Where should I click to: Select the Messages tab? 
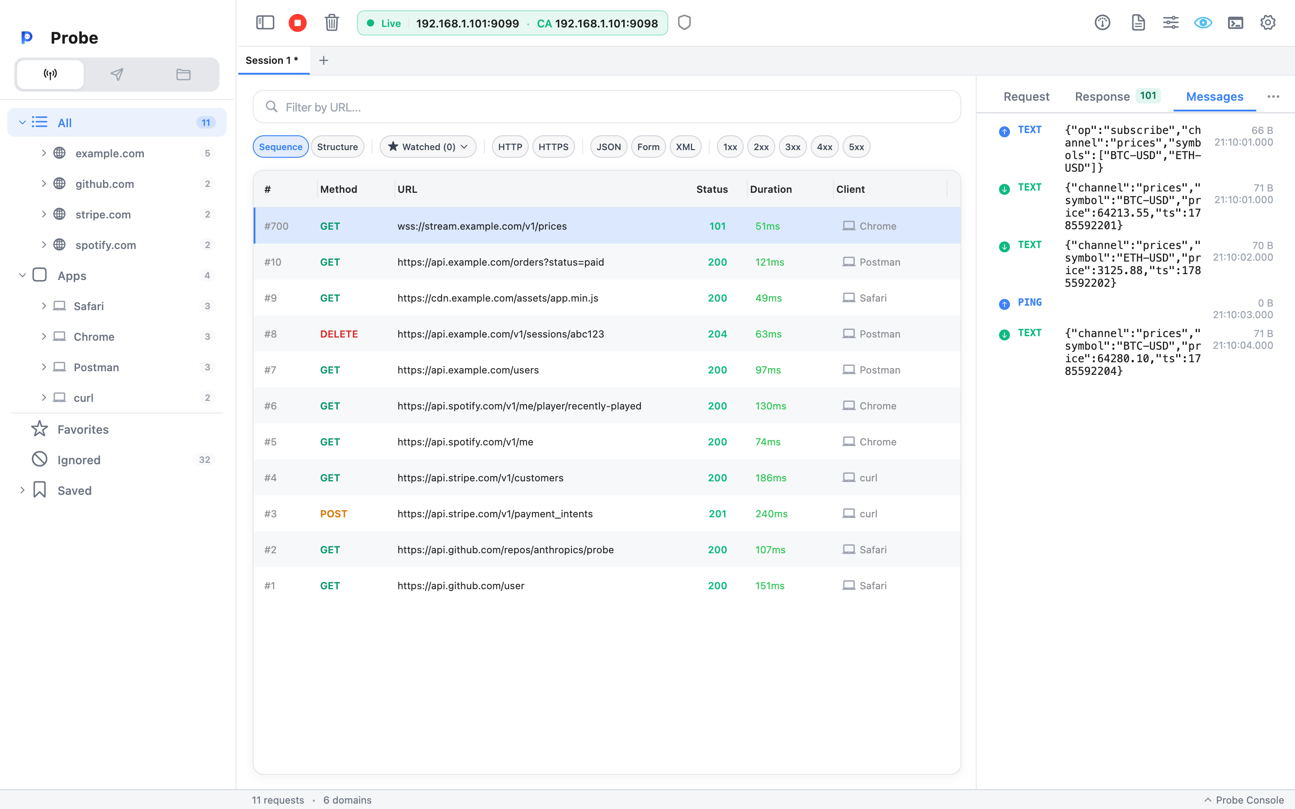(x=1214, y=96)
